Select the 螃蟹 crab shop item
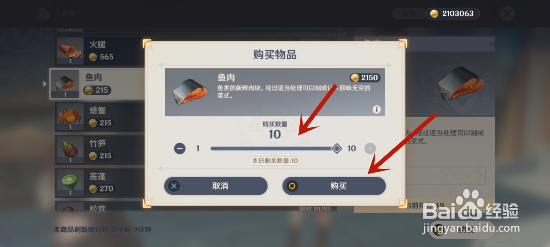Screen dimensions: 550x247 pyautogui.click(x=100, y=117)
